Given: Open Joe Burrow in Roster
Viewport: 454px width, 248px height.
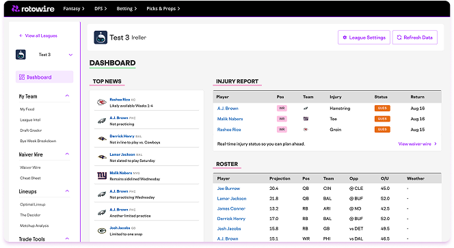Looking at the screenshot, I should (228, 189).
